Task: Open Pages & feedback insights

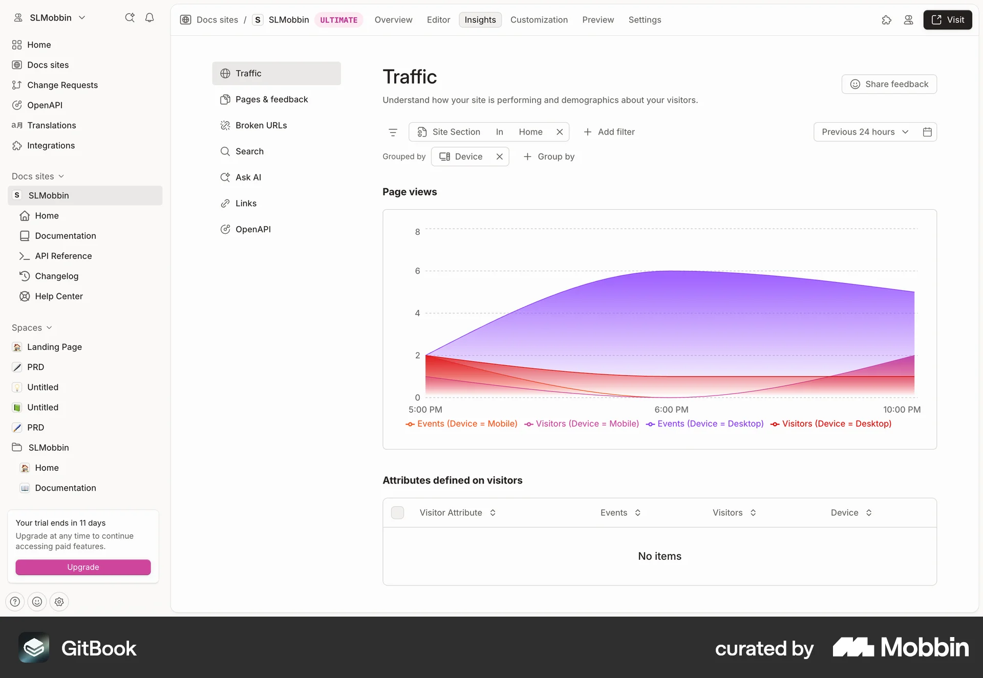Action: click(276, 100)
